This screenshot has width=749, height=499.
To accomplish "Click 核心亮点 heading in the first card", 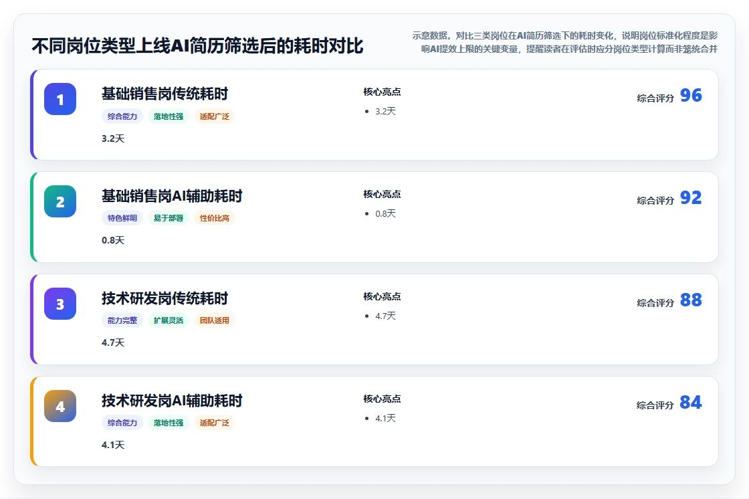I will [382, 92].
